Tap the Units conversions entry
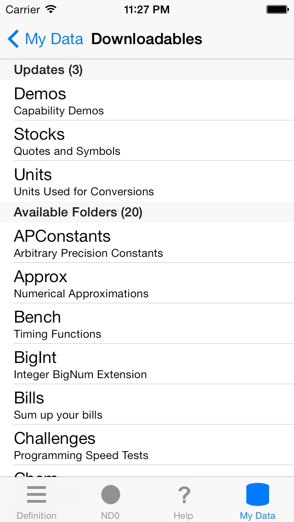 pyautogui.click(x=147, y=182)
